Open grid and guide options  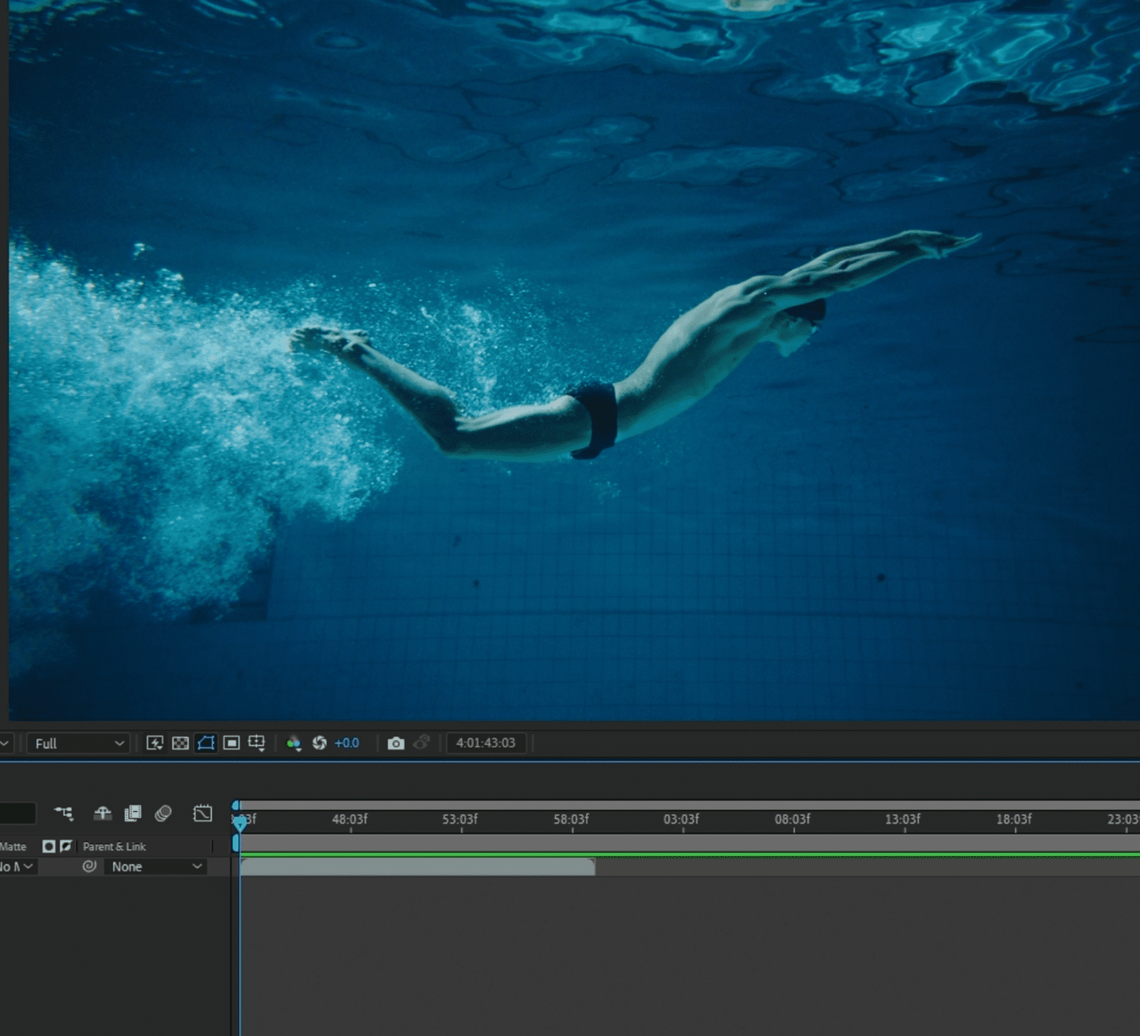click(x=257, y=743)
